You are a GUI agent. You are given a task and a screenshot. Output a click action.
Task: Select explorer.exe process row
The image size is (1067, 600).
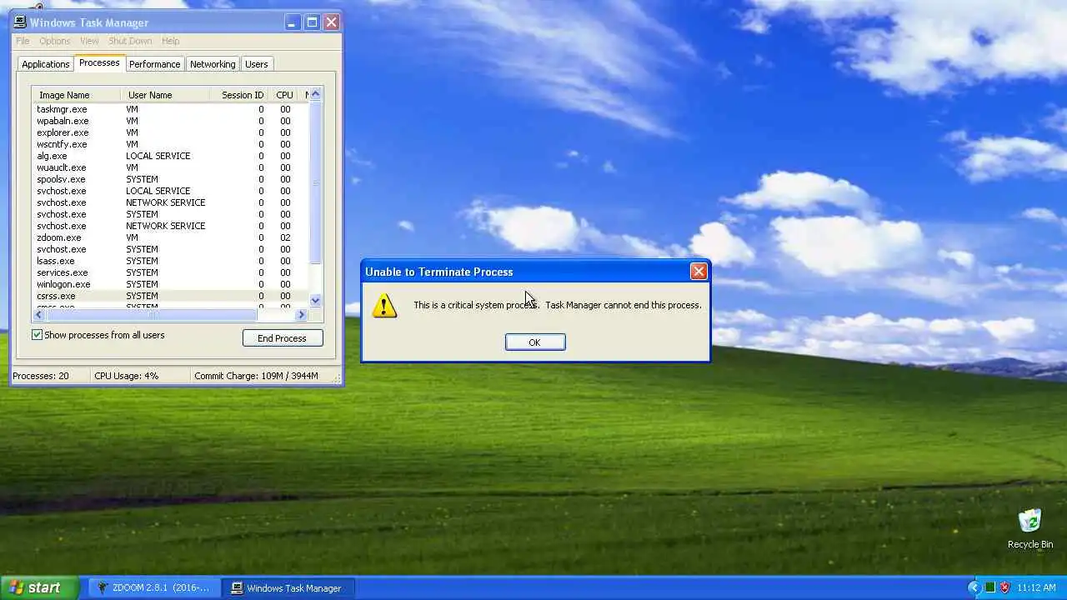(x=170, y=132)
